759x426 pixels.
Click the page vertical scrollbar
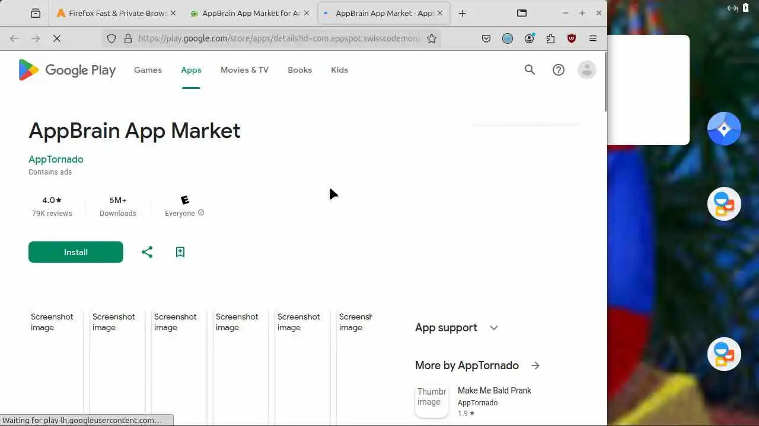point(605,82)
